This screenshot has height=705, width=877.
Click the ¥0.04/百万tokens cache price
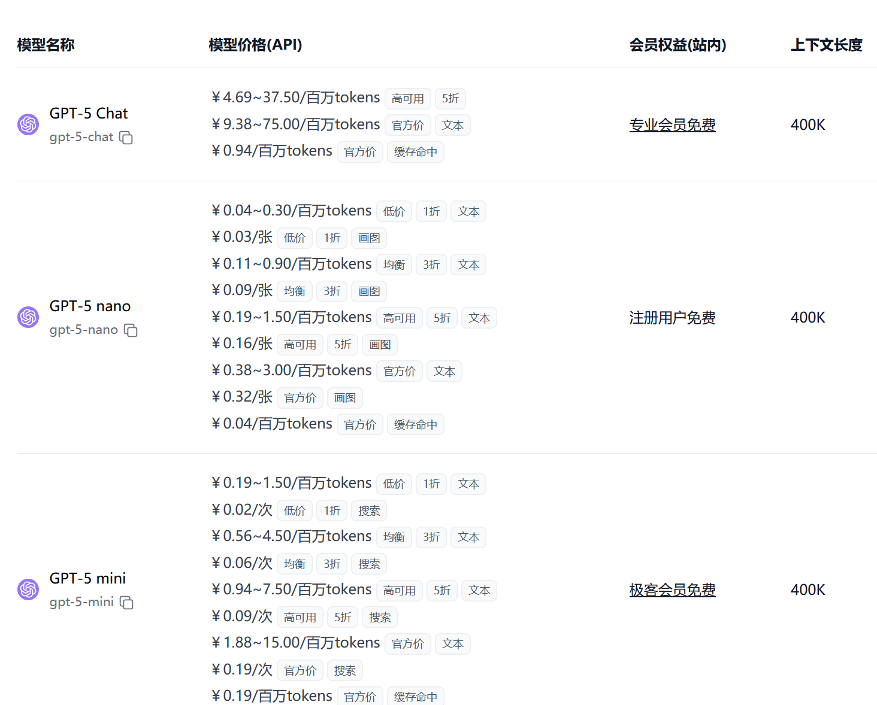pyautogui.click(x=271, y=424)
